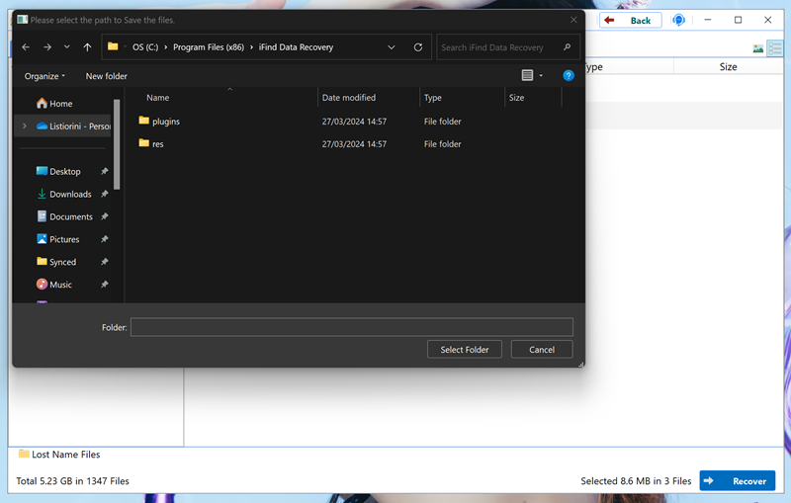Image resolution: width=791 pixels, height=503 pixels.
Task: Open the chat support bubble icon
Action: coord(679,20)
